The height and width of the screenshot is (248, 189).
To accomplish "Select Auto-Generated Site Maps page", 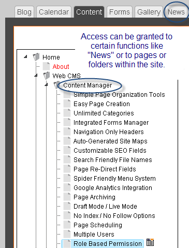I will pos(110,141).
